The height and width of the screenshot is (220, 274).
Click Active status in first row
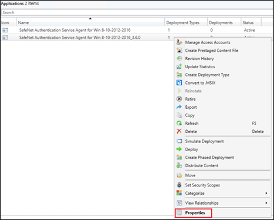[249, 30]
